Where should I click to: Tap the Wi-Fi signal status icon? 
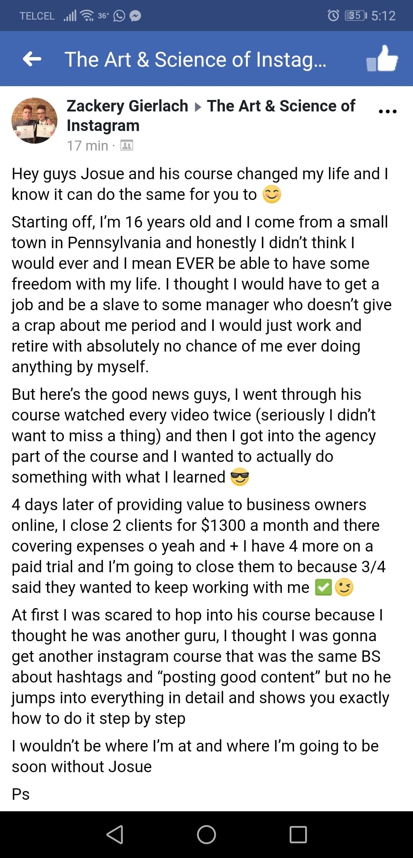pos(88,16)
